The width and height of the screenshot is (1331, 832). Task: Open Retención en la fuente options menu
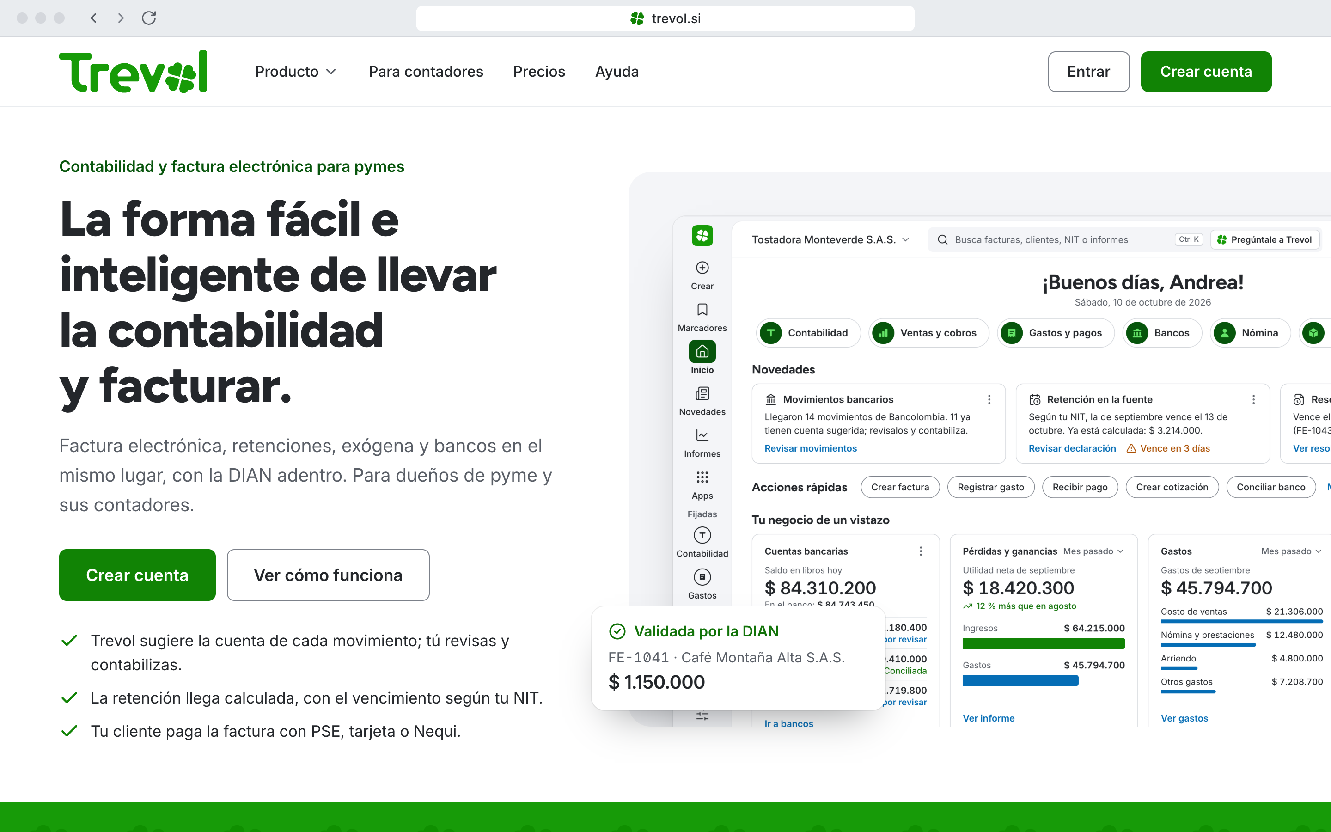(1253, 399)
